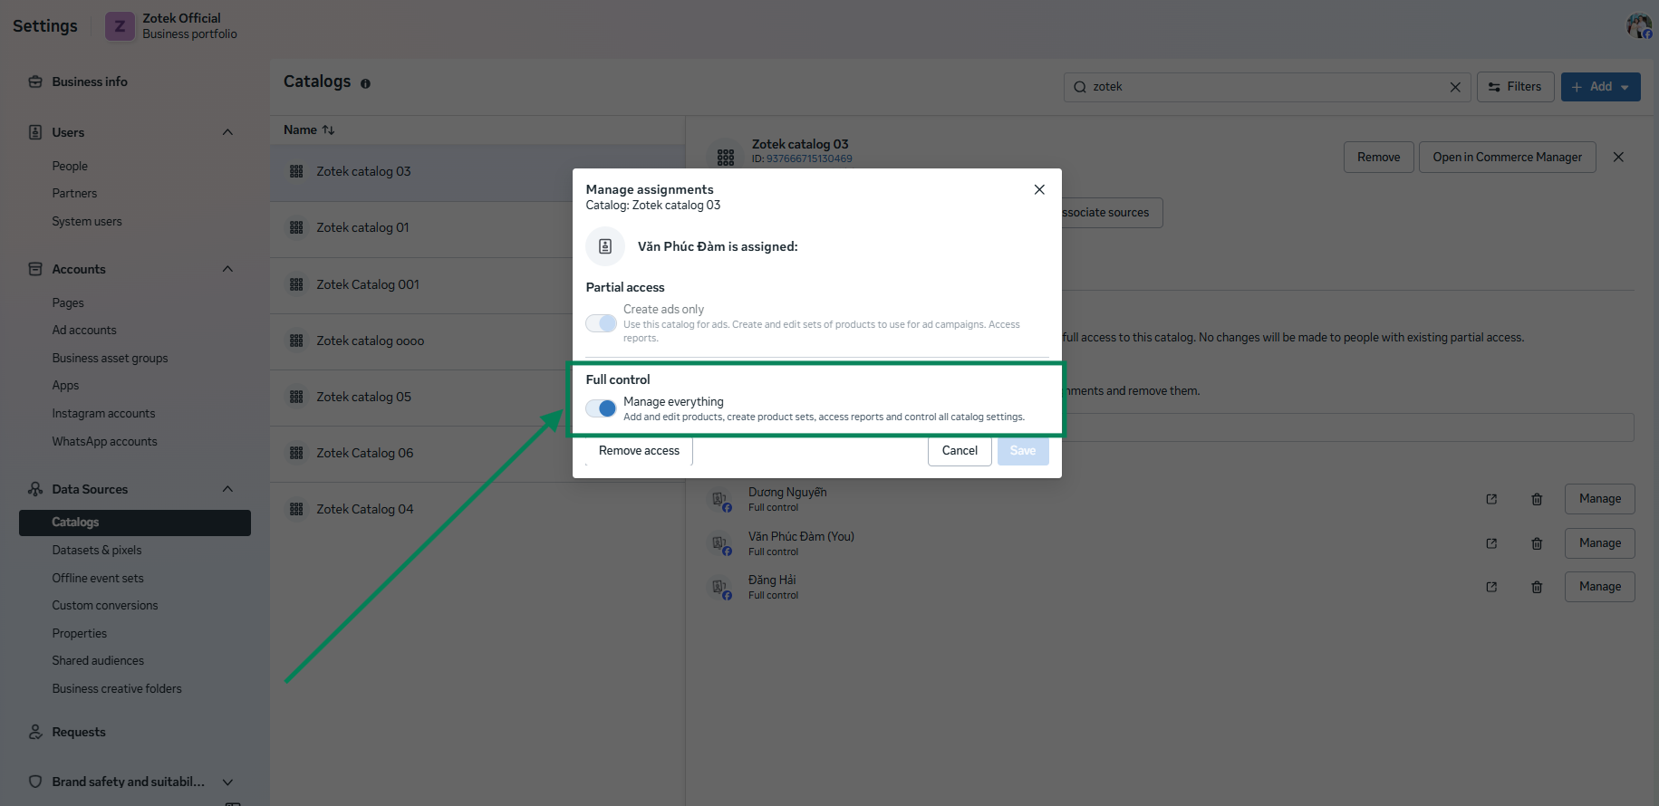This screenshot has width=1659, height=806.
Task: Click the trash icon for Dương Nguyễn
Action: (x=1537, y=499)
